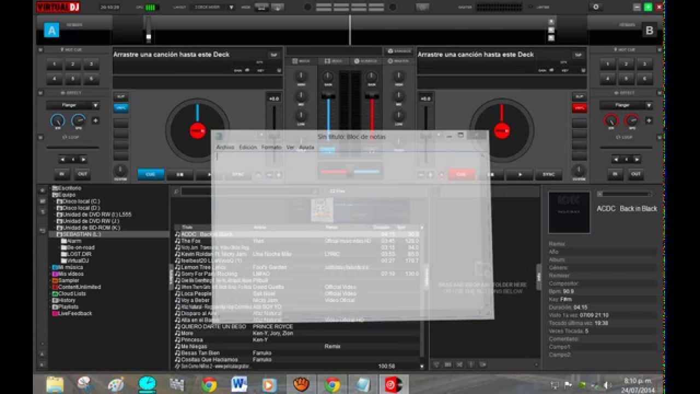Set loop OUT point on left deck
700x394 pixels.
point(82,174)
